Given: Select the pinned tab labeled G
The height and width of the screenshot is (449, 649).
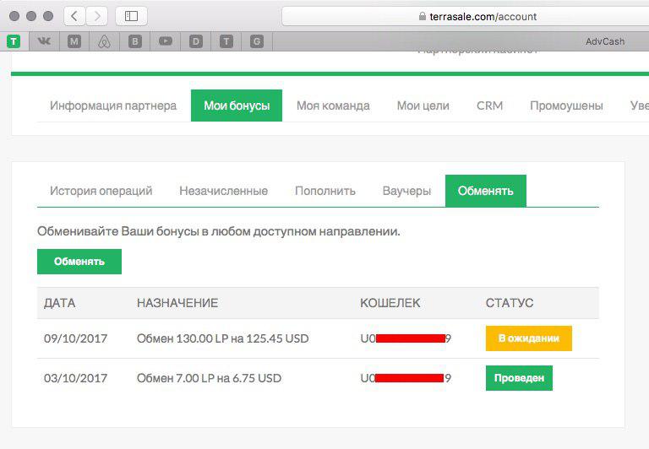Looking at the screenshot, I should pyautogui.click(x=257, y=41).
